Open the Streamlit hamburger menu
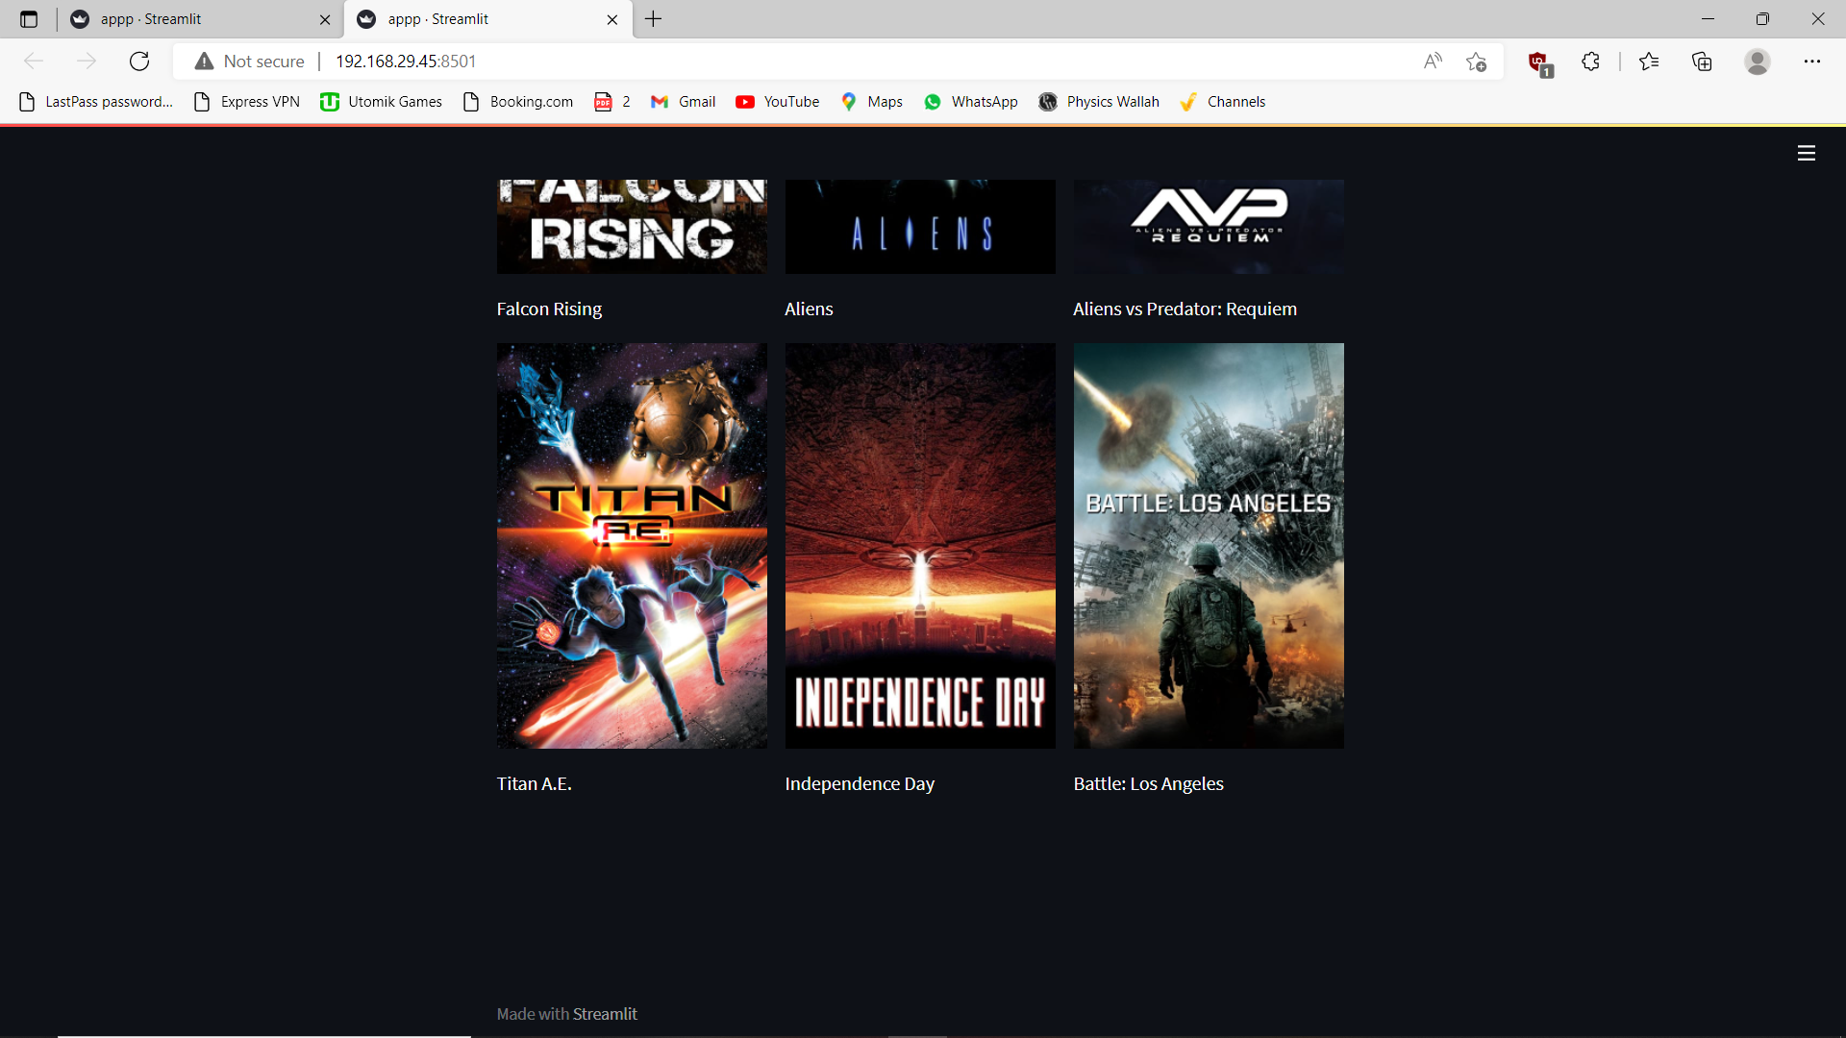 (1806, 153)
